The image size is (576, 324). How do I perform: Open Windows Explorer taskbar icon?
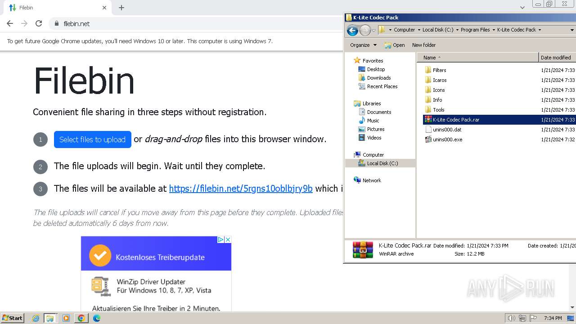click(x=50, y=318)
